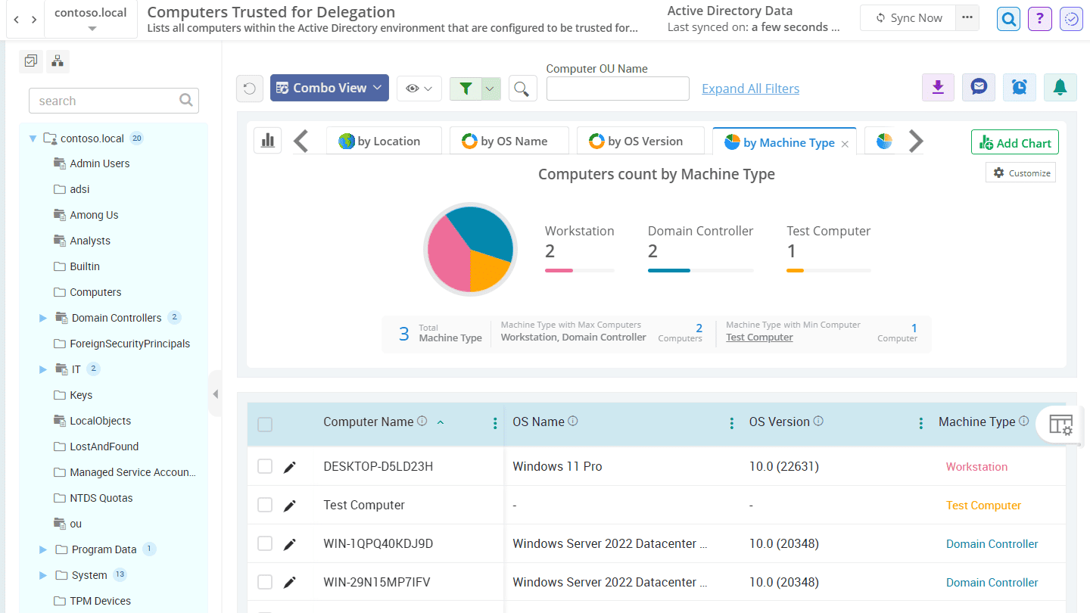Open the help question mark icon
Image resolution: width=1090 pixels, height=613 pixels.
click(x=1039, y=18)
